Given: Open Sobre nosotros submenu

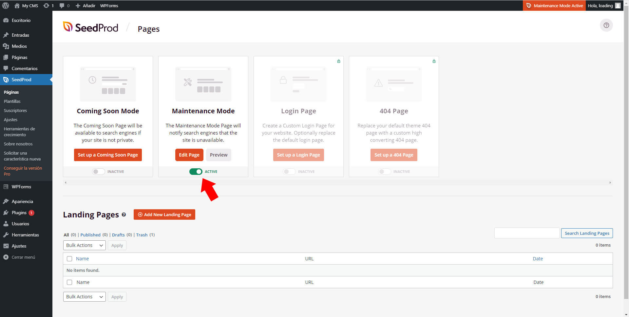Looking at the screenshot, I should click(x=18, y=144).
